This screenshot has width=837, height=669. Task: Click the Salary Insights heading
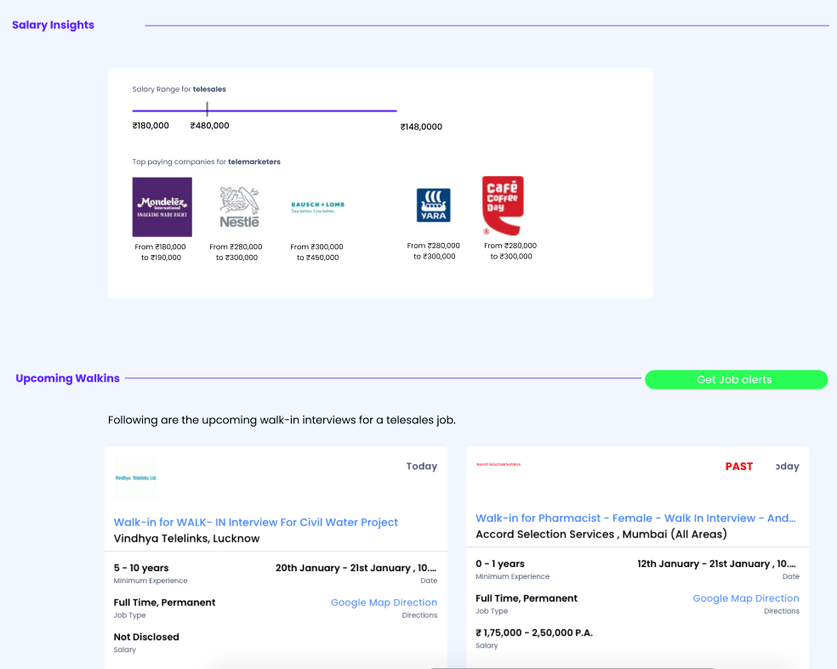coord(53,25)
